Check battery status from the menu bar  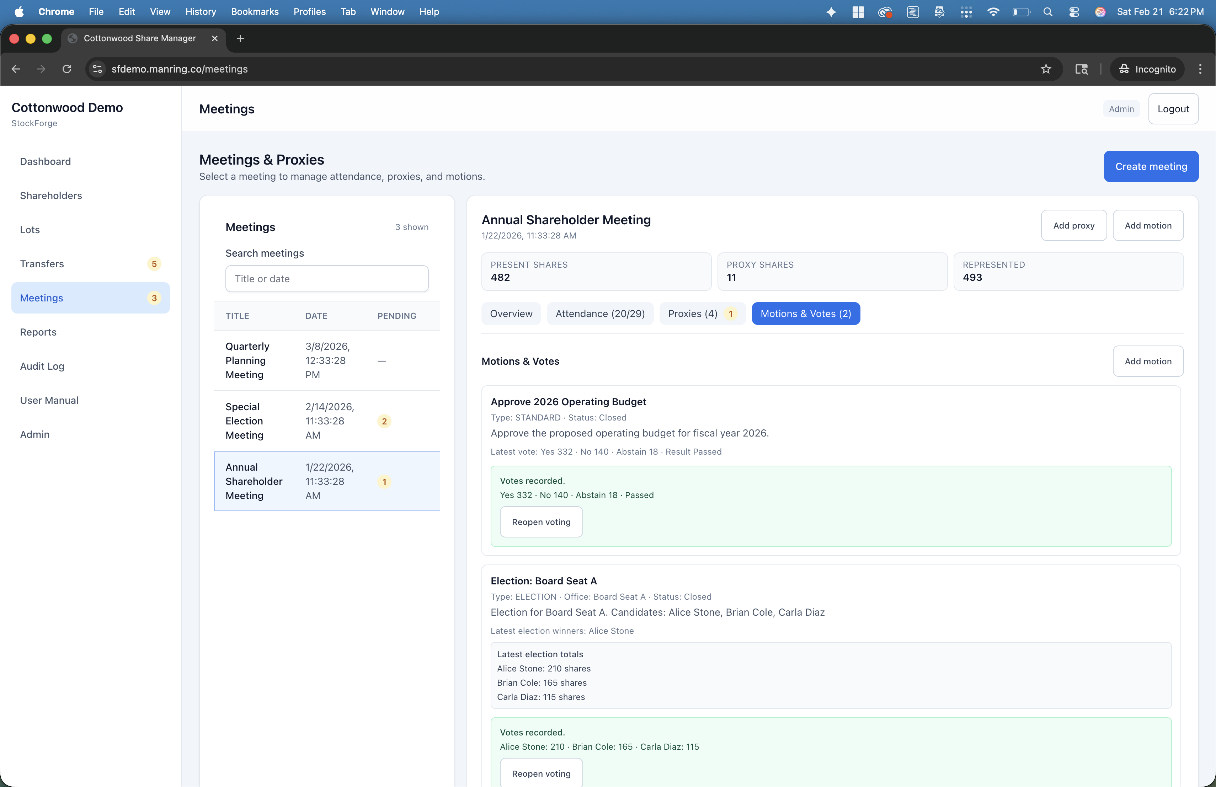tap(1020, 11)
